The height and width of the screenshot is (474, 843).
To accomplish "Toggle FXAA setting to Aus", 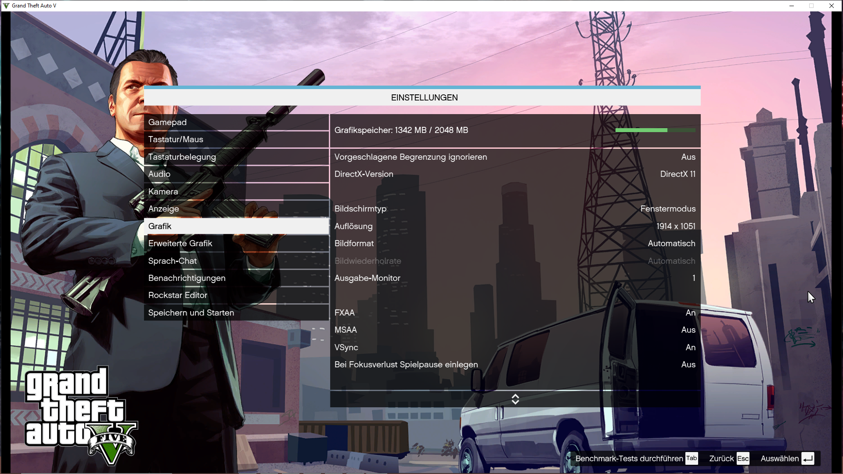I will (x=514, y=312).
